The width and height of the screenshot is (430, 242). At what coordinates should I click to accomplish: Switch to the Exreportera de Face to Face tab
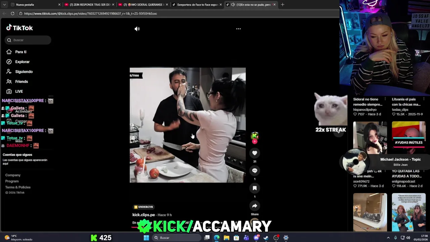pyautogui.click(x=197, y=5)
